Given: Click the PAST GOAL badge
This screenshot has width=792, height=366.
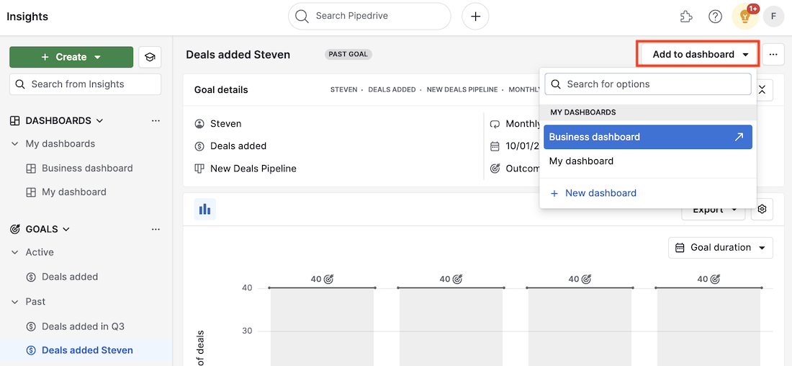Looking at the screenshot, I should 348,54.
